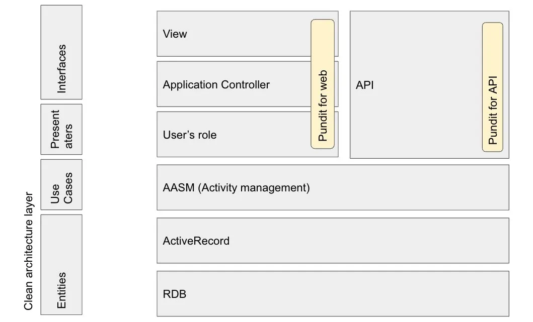The width and height of the screenshot is (533, 322).
Task: Click the vertical Clean architecture layer label
Action: click(x=29, y=251)
